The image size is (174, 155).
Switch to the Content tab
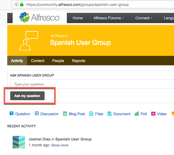click(x=38, y=61)
